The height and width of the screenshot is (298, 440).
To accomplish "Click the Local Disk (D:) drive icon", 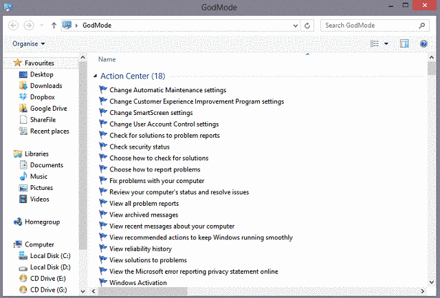I will pos(23,268).
